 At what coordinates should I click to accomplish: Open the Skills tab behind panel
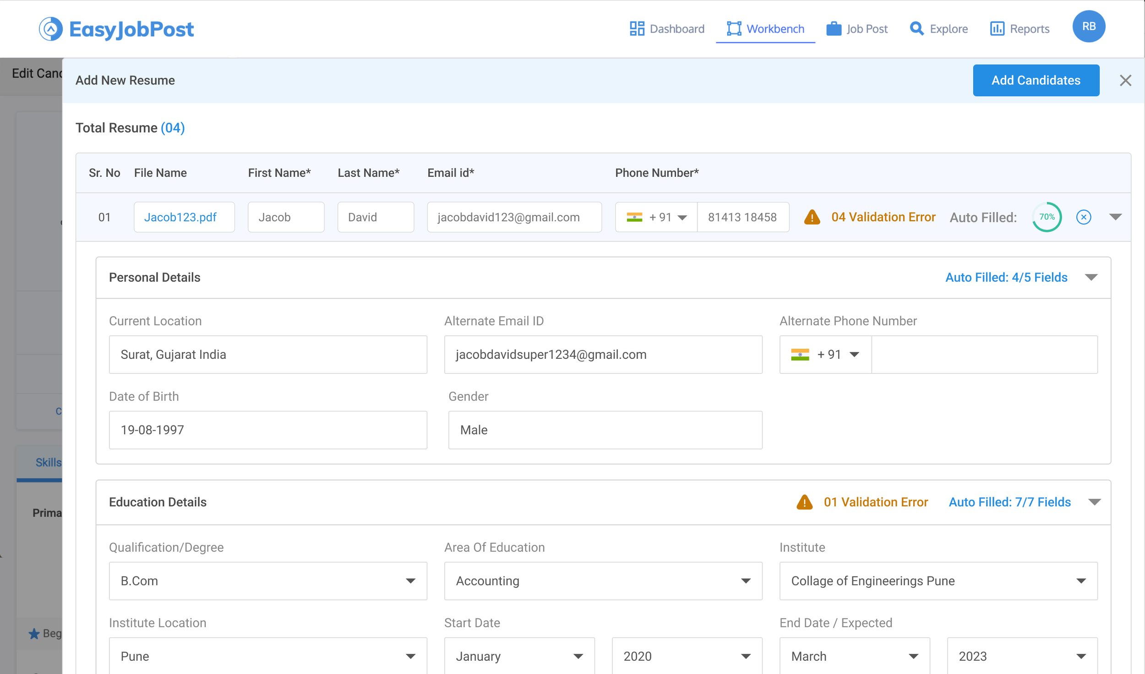point(48,463)
